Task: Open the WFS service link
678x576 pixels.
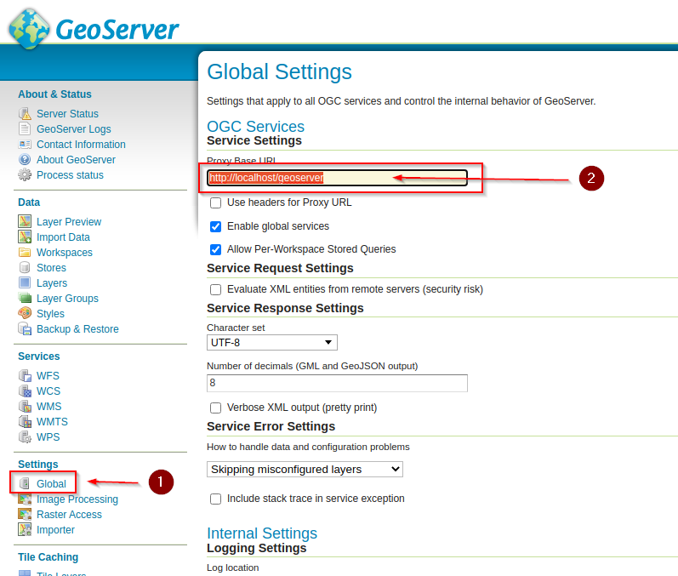Action: 48,376
